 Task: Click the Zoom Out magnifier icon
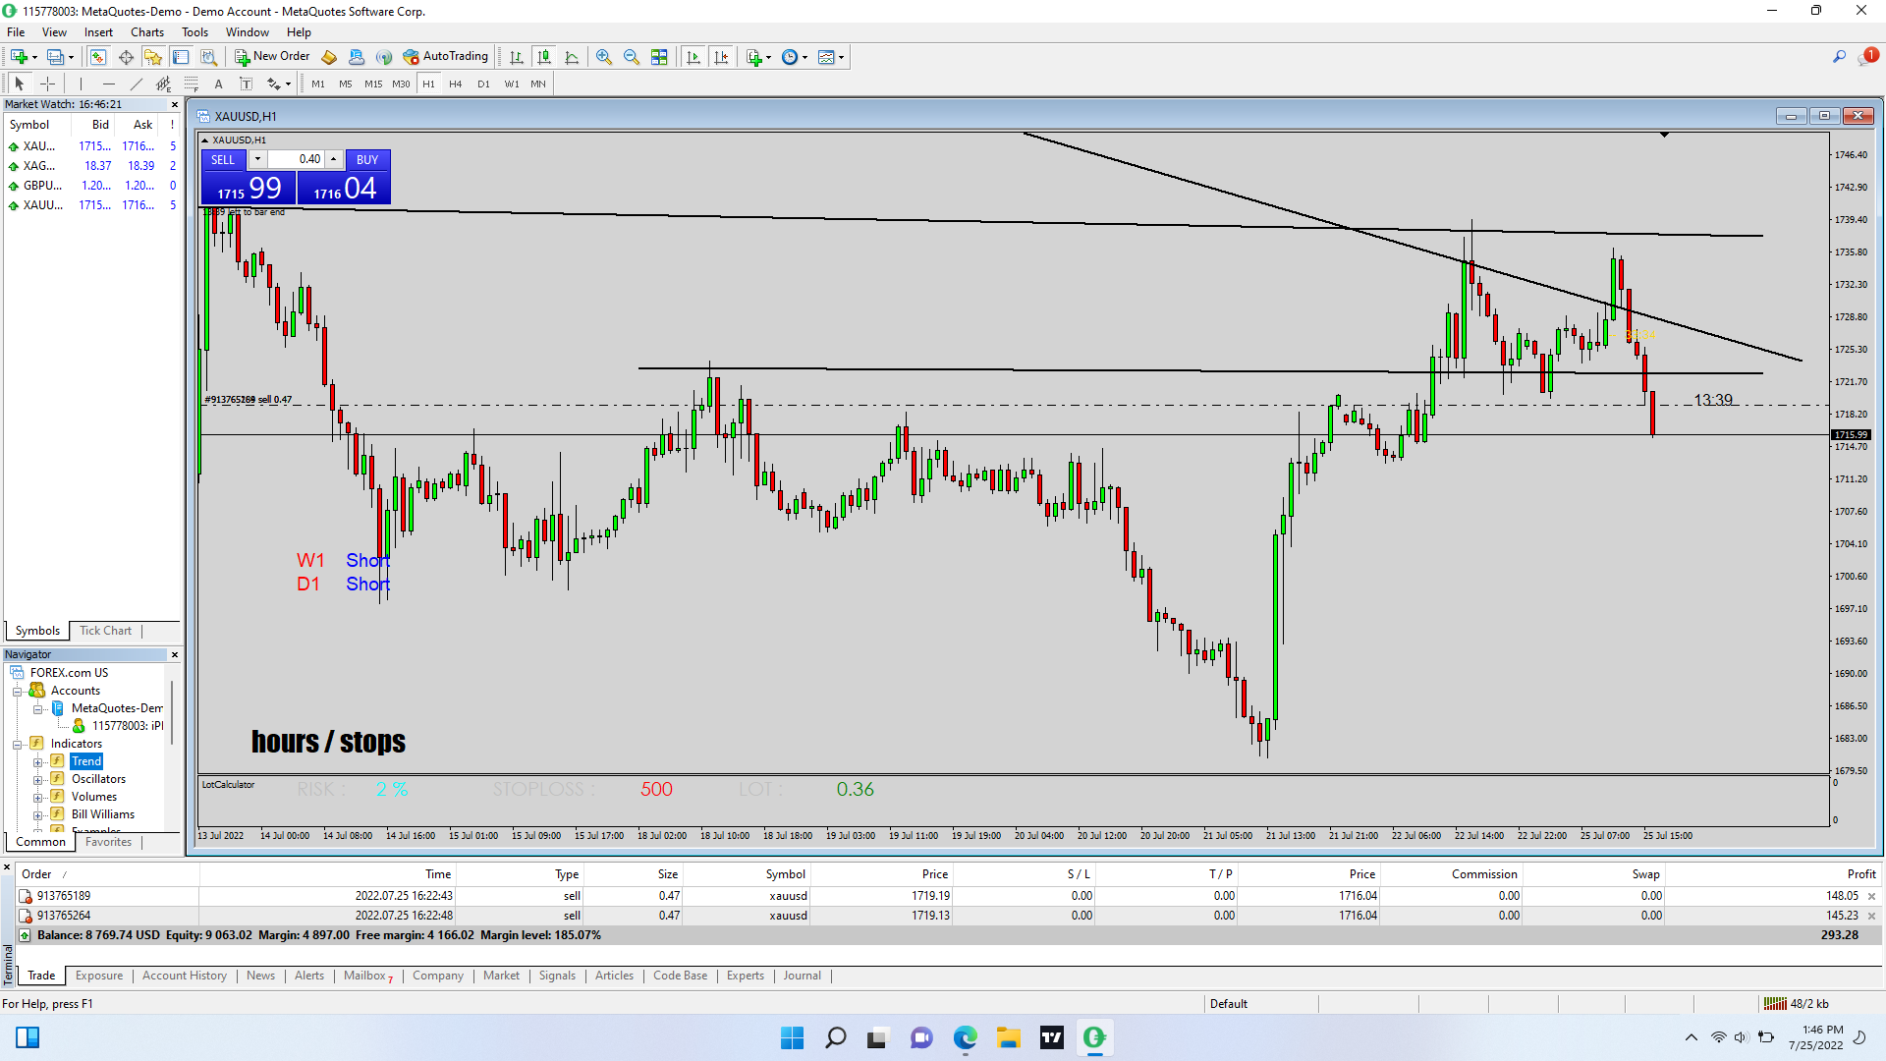[632, 57]
